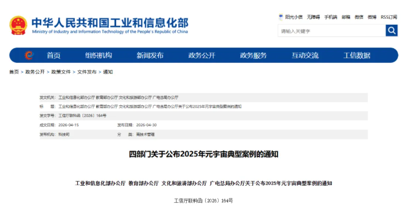Screen dimensions: 402x218
Task: Click the 分类 value 科技术管理
Action: tap(145, 135)
